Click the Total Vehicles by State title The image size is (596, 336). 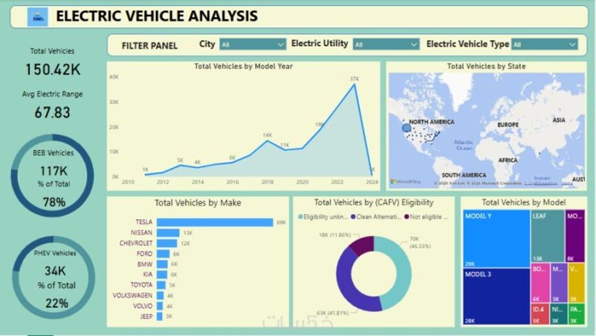point(486,66)
